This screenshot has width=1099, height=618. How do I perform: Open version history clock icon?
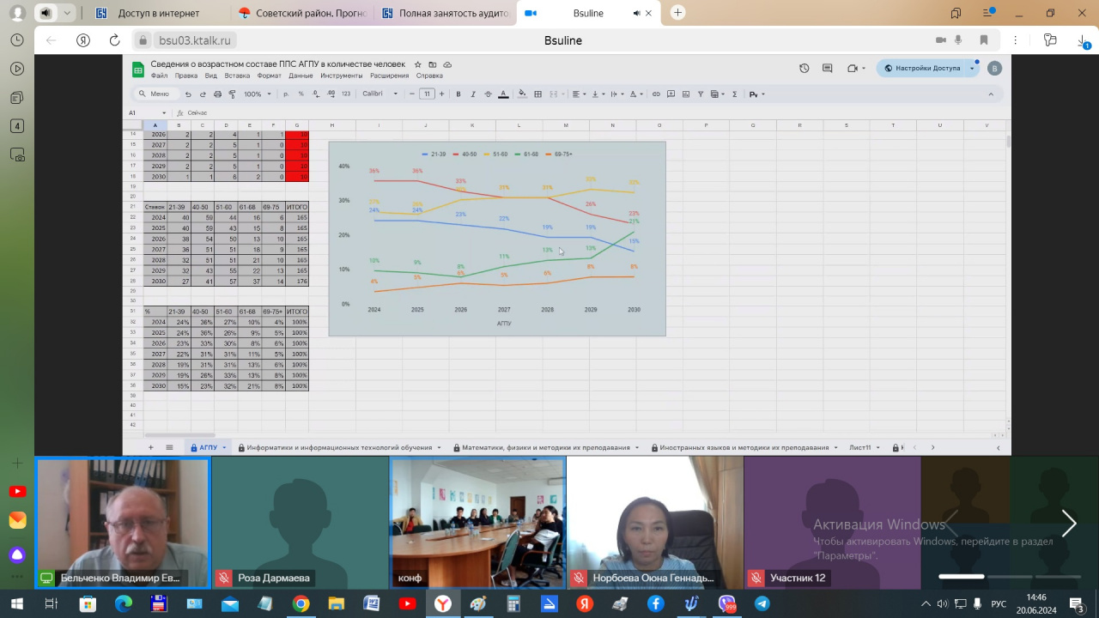(805, 68)
